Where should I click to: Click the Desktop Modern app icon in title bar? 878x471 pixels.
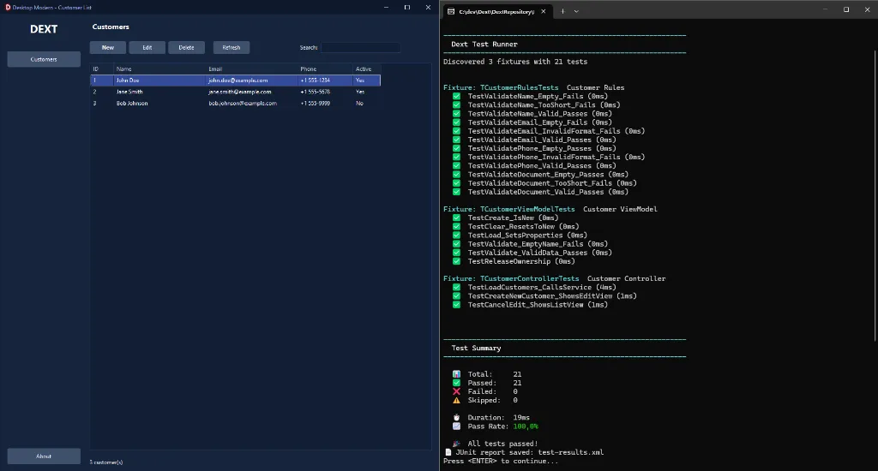(x=7, y=7)
